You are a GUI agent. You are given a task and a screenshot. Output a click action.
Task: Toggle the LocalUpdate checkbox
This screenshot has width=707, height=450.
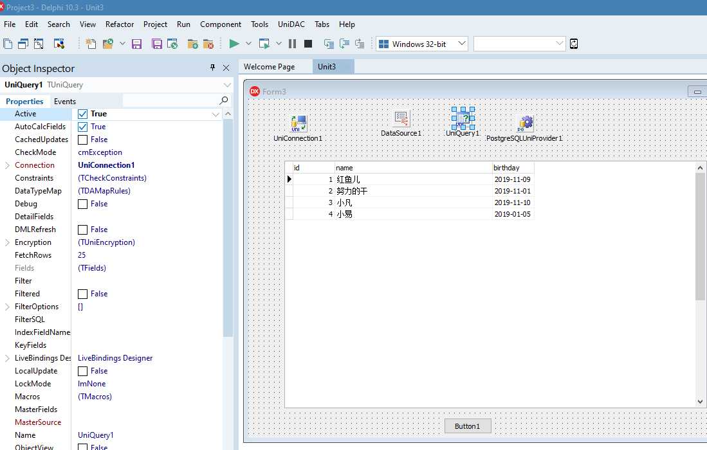[82, 371]
